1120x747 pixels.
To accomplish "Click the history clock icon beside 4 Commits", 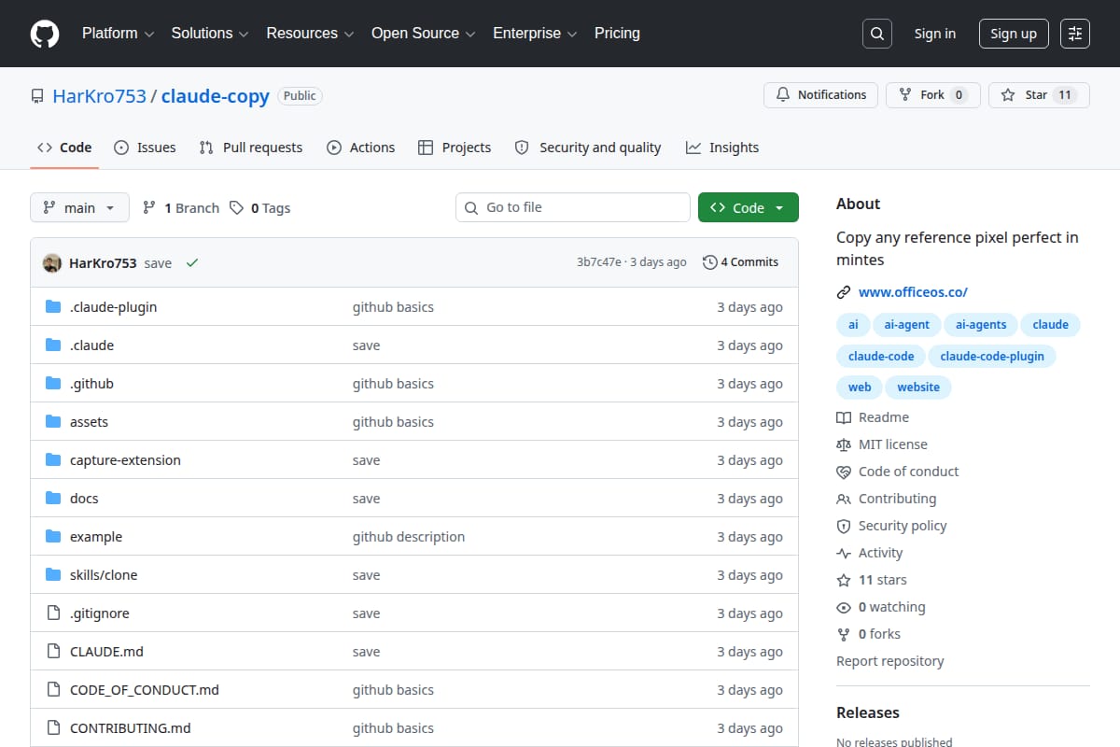I will point(710,262).
